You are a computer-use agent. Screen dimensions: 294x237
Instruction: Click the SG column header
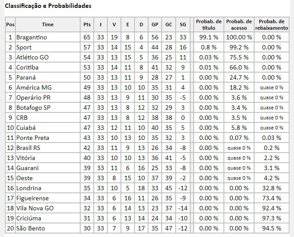click(x=183, y=24)
